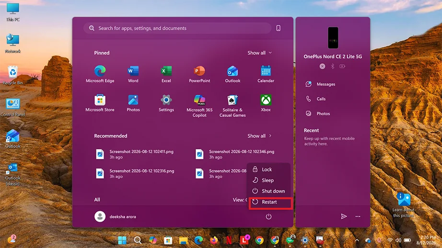Open the pinned Outlook app in Start menu
This screenshot has width=442, height=248.
233,74
